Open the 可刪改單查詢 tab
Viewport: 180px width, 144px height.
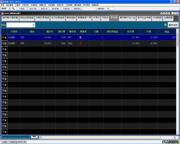tap(42, 18)
